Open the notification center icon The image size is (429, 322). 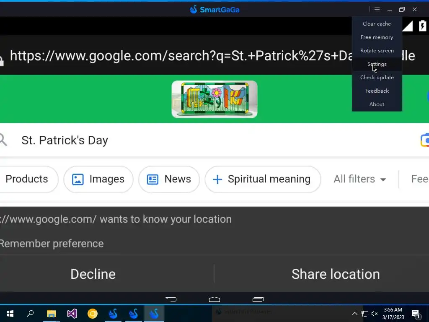pyautogui.click(x=416, y=314)
